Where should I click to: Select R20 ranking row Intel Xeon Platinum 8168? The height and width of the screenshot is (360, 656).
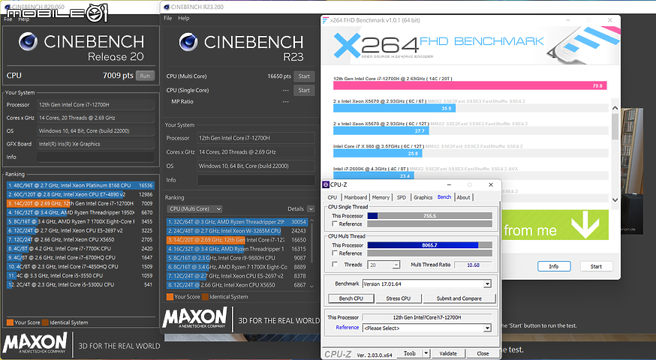pos(80,185)
